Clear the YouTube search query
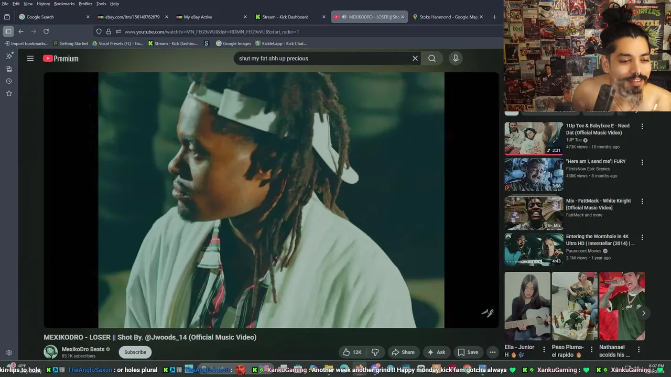The width and height of the screenshot is (671, 377). pos(415,59)
